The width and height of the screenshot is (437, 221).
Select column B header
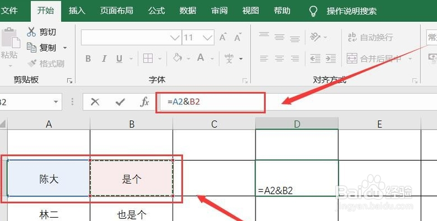pyautogui.click(x=132, y=124)
